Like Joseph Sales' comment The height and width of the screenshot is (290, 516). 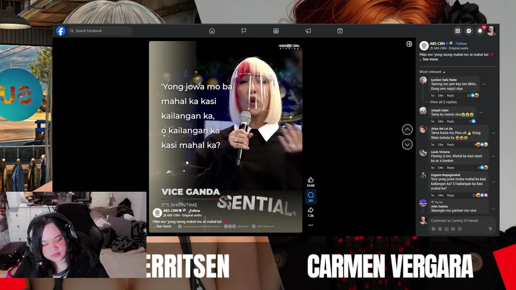click(441, 121)
